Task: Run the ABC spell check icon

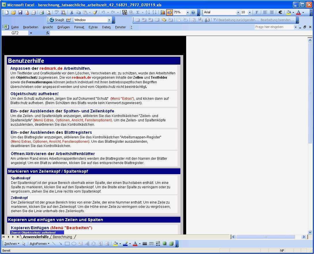Action: (x=57, y=12)
